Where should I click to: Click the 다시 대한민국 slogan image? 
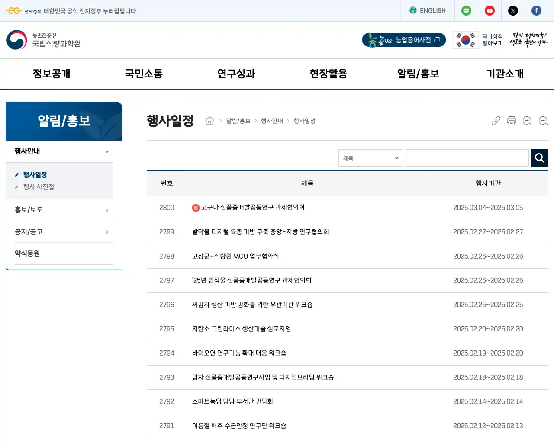(529, 39)
